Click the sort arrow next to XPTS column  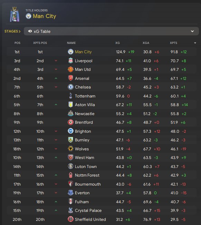(195, 43)
